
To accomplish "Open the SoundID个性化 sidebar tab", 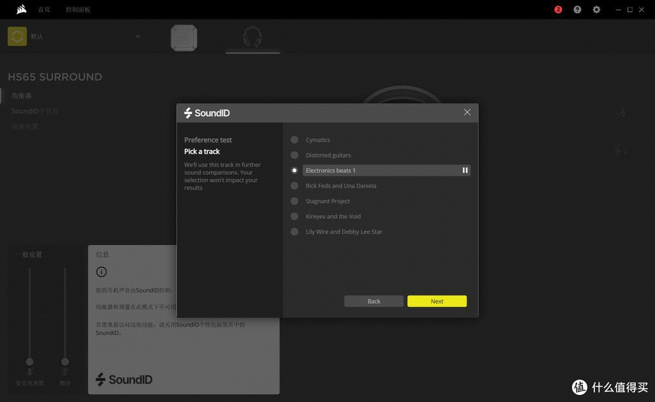I will pyautogui.click(x=35, y=111).
